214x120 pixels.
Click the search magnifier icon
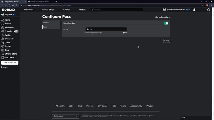coord(92,10)
